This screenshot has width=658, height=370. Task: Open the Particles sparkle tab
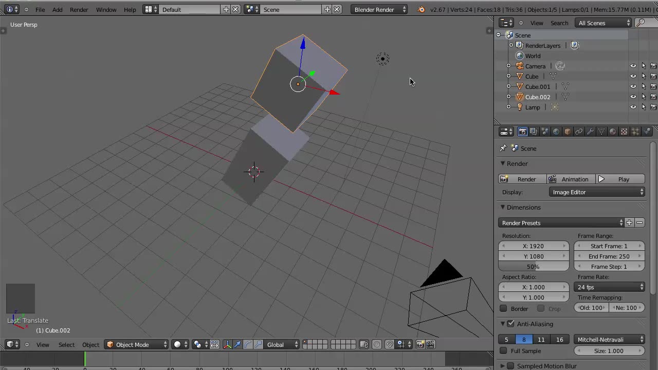[x=635, y=132]
